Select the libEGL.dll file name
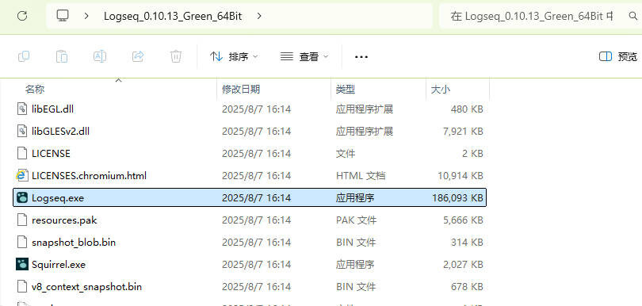The image size is (642, 306). [x=53, y=109]
